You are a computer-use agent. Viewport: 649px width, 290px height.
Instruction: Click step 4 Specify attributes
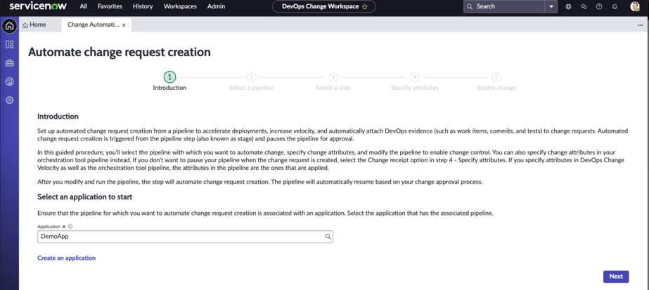415,81
